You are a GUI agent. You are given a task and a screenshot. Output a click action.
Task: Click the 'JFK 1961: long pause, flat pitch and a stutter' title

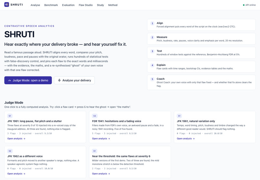[x=35, y=121]
